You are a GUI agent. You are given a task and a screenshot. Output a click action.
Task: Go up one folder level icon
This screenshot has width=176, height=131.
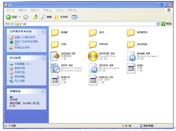(36, 17)
